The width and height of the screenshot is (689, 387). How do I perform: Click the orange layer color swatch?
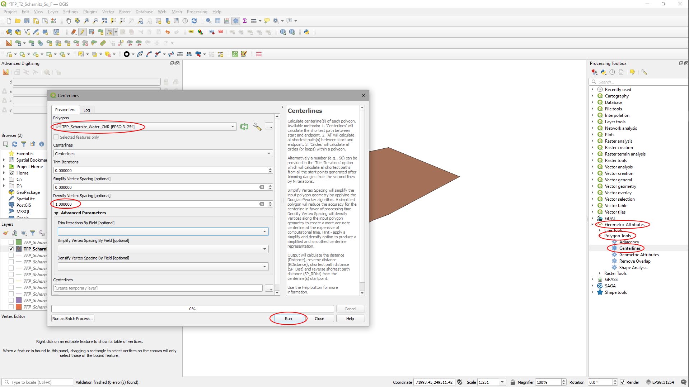pyautogui.click(x=19, y=307)
